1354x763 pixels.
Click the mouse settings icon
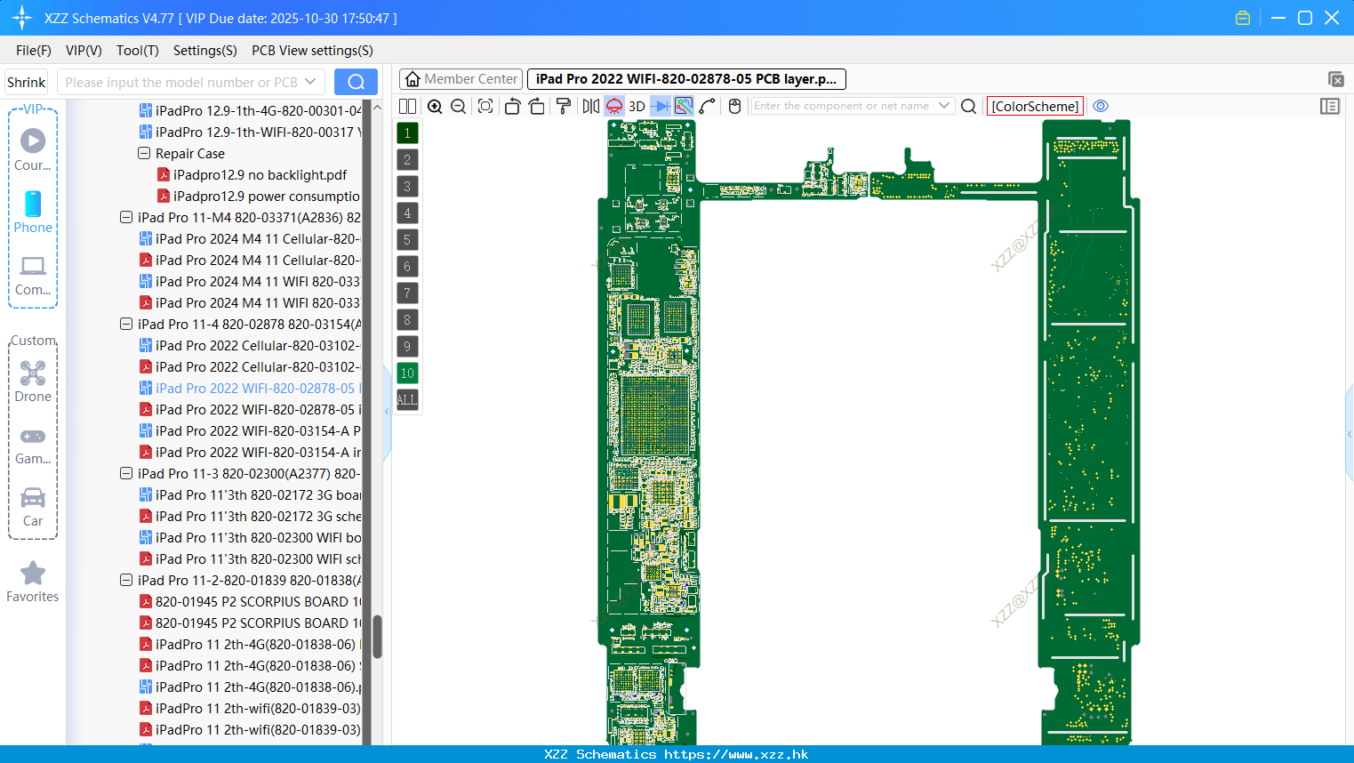coord(734,106)
